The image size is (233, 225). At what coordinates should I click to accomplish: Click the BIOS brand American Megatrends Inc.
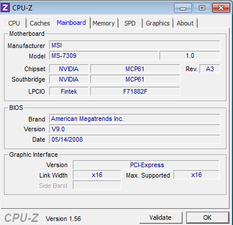tap(134, 119)
